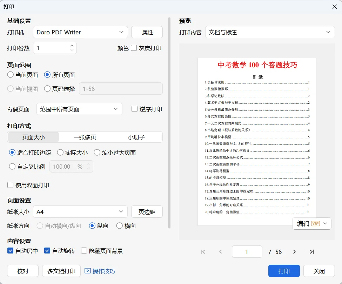
Task: Click the 校对 button
Action: point(23,271)
